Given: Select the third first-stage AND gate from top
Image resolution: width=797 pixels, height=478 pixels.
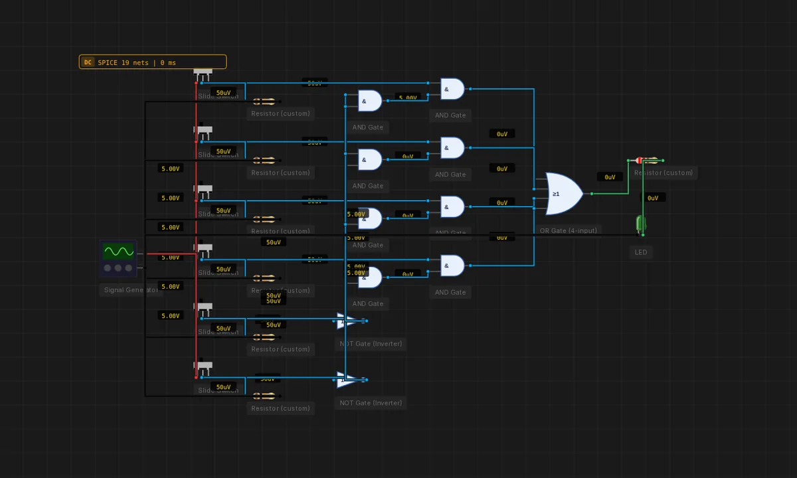Looking at the screenshot, I should [x=370, y=218].
